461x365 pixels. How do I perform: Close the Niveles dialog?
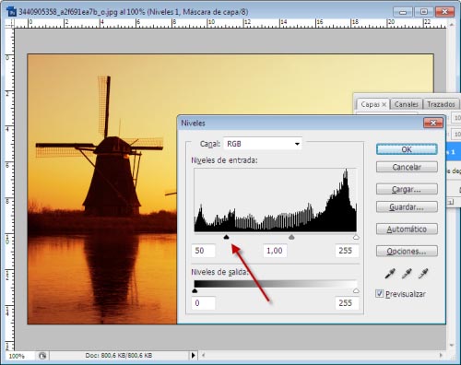(x=433, y=123)
